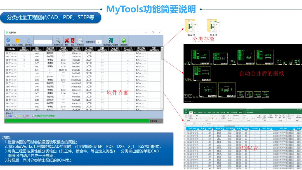The height and width of the screenshot is (170, 302).
Task: Select row SH-ZT-01-09
Action: [82, 53]
